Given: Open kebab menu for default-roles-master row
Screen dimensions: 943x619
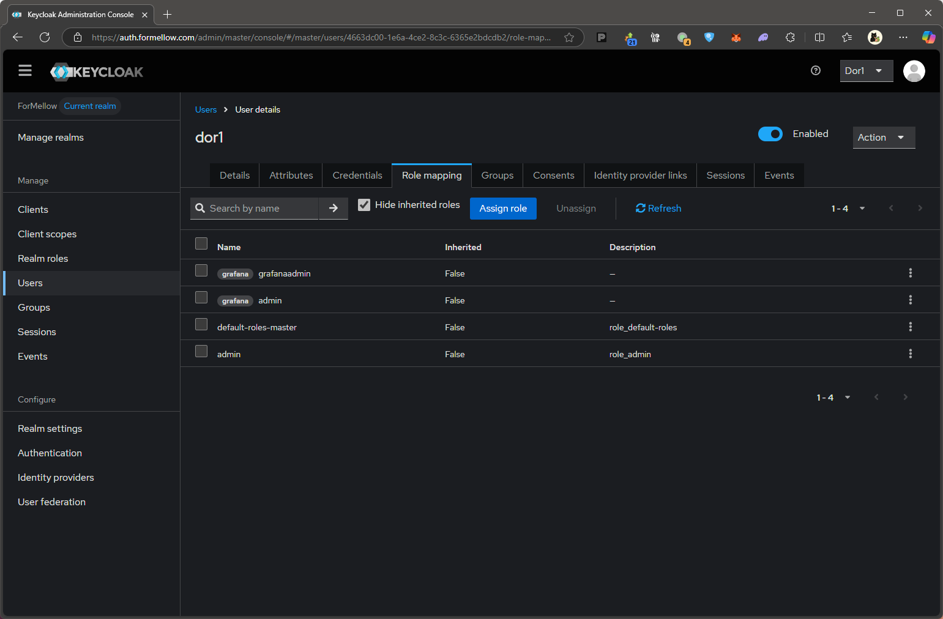Looking at the screenshot, I should click(911, 327).
